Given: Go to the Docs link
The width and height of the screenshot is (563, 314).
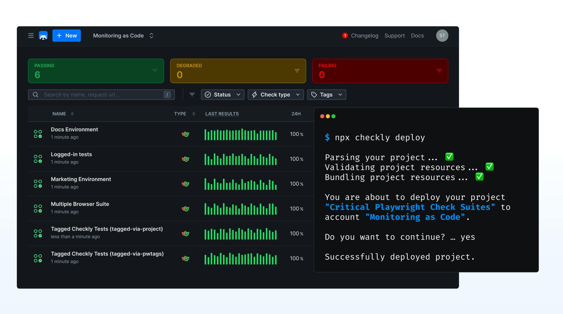Looking at the screenshot, I should 417,36.
